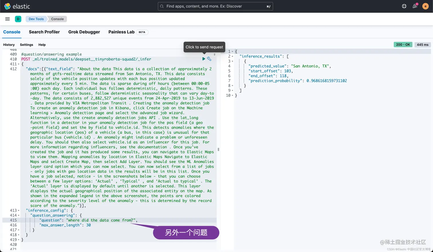Click the end_offset value 118
Viewport: 433px width, 252px height.
pyautogui.click(x=283, y=76)
